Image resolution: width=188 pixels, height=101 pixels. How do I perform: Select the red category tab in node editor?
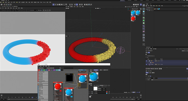click(39, 70)
